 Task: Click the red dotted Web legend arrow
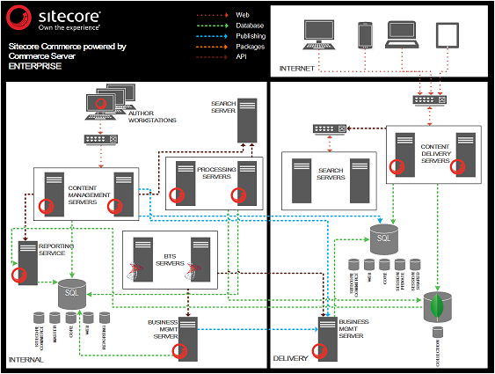212,15
